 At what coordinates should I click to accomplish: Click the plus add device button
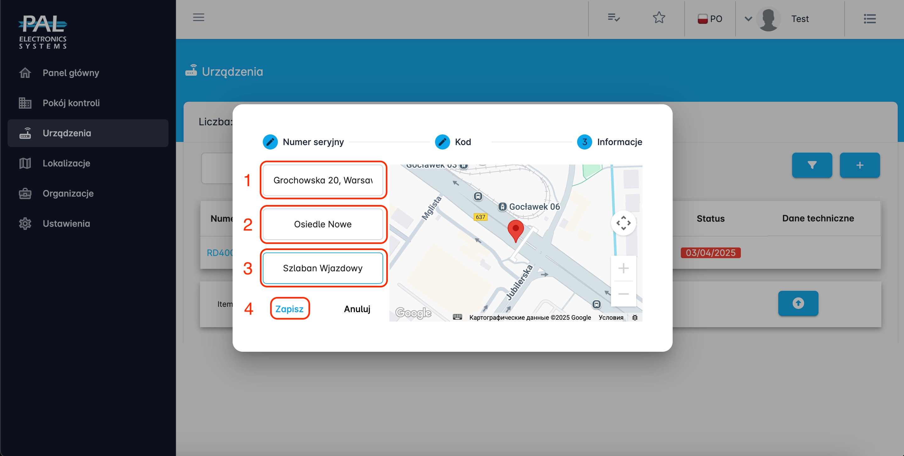859,165
